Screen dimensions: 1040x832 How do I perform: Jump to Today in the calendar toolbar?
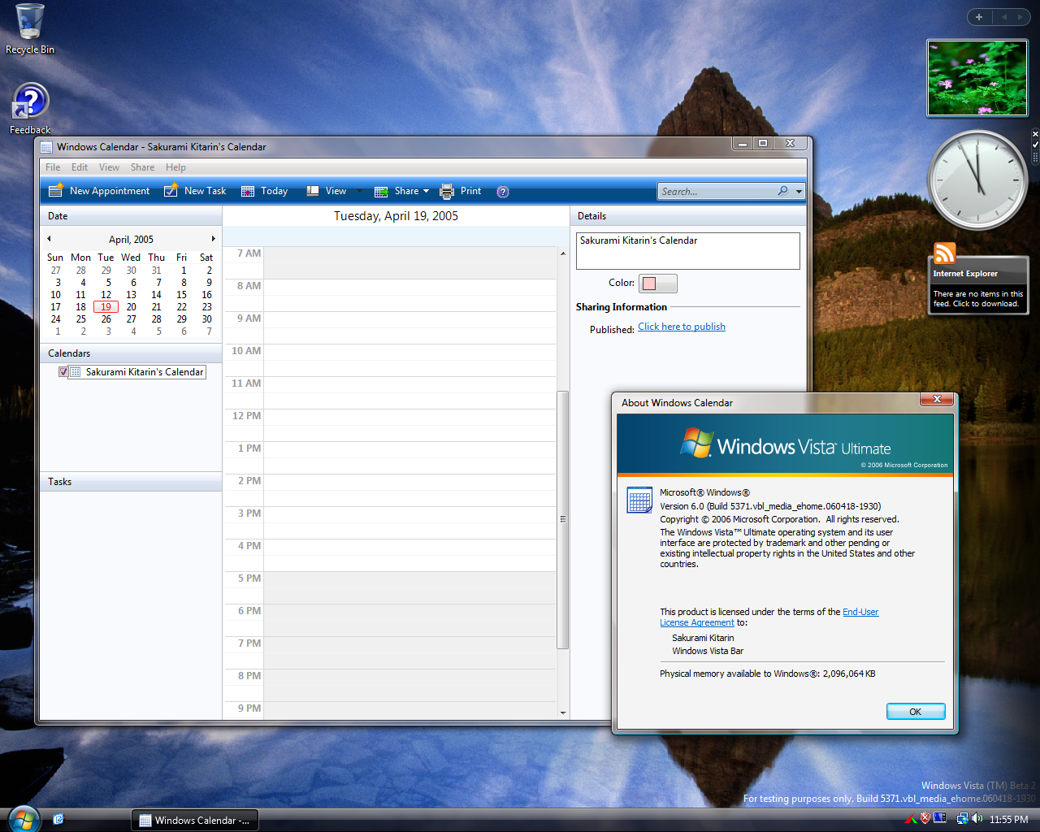[265, 191]
